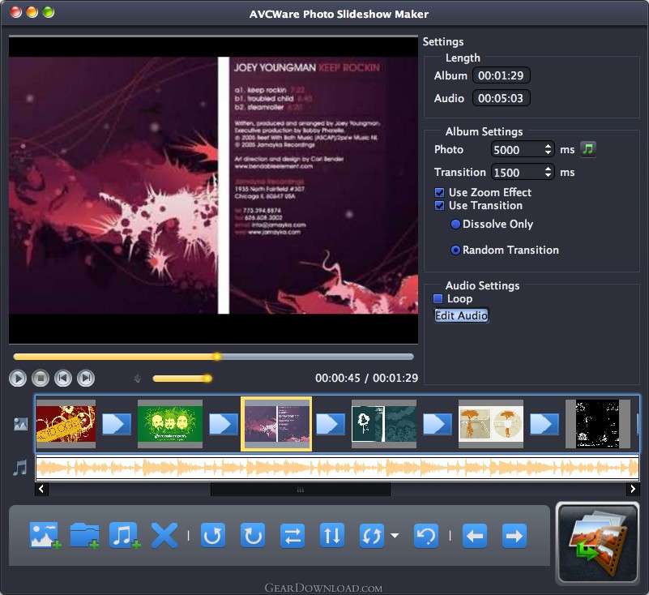Image resolution: width=649 pixels, height=595 pixels.
Task: Click the Album length value 00:01:29
Action: coord(501,75)
